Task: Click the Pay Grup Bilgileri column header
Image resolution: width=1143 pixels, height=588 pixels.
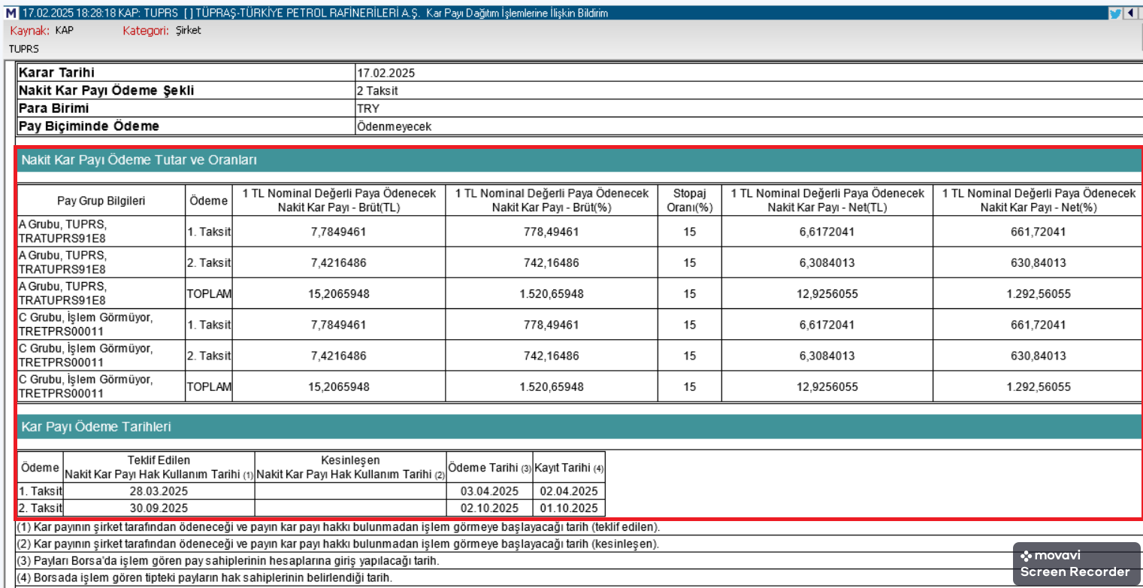Action: click(101, 201)
